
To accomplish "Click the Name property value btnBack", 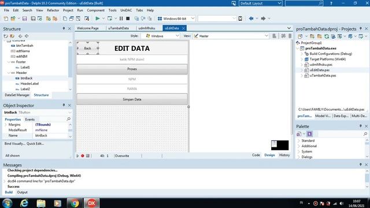I will click(50, 135).
